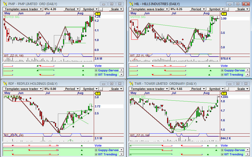Click scroll down arrow in TWR strategy list
The width and height of the screenshot is (252, 157).
[x=248, y=154]
